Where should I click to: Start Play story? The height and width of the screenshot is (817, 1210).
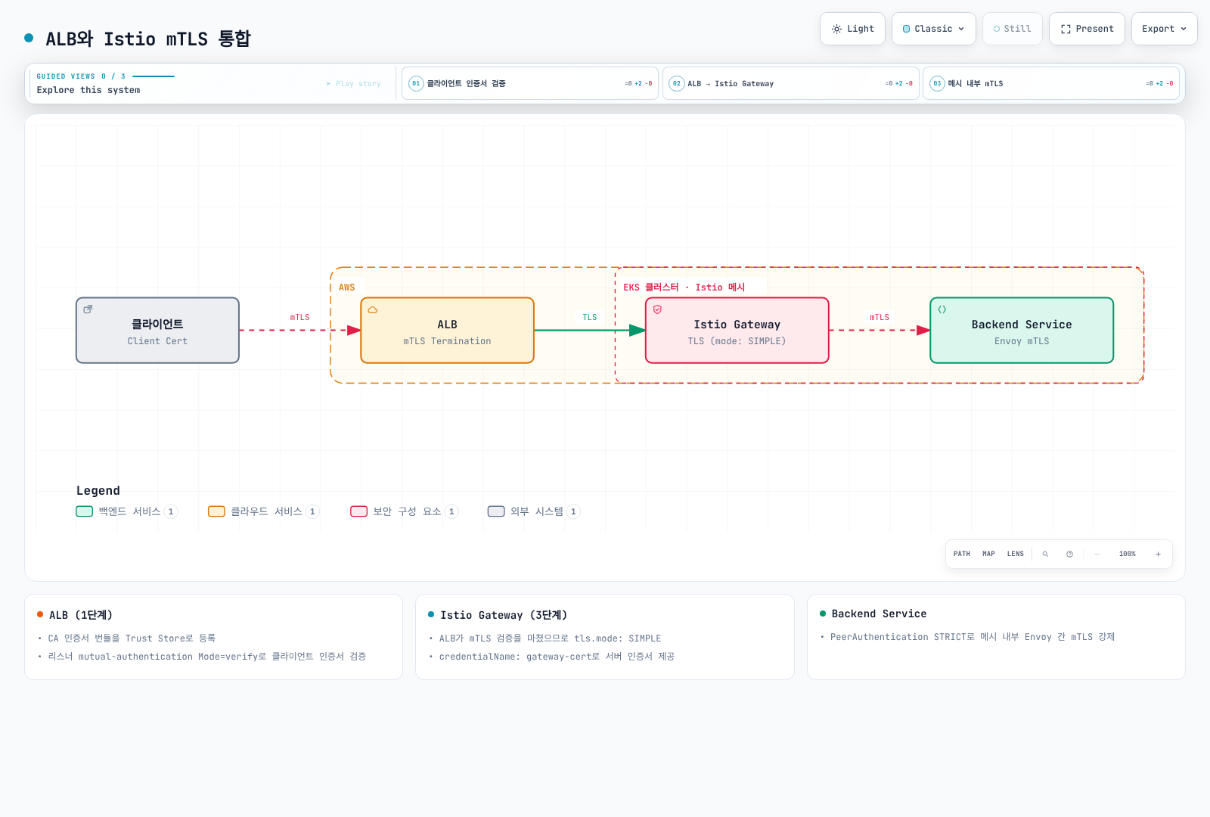(354, 83)
